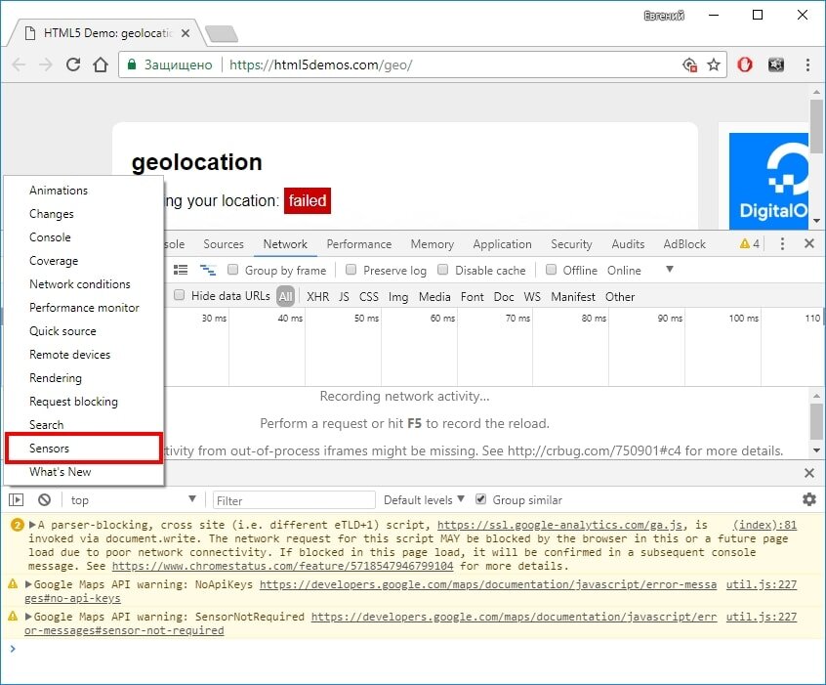Open a new tab button
Viewport: 826px width, 685px height.
[222, 34]
